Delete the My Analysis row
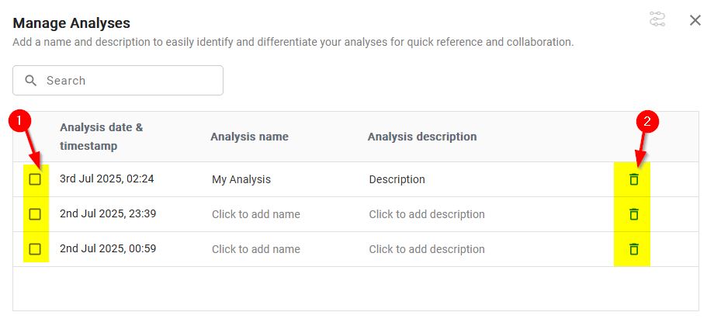Screen dimensions: 714x319 pyautogui.click(x=634, y=179)
